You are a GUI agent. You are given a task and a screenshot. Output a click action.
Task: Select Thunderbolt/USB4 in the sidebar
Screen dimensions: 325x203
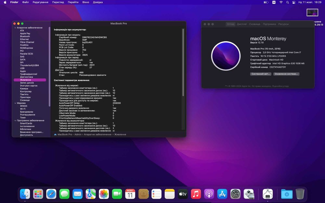coord(30,65)
